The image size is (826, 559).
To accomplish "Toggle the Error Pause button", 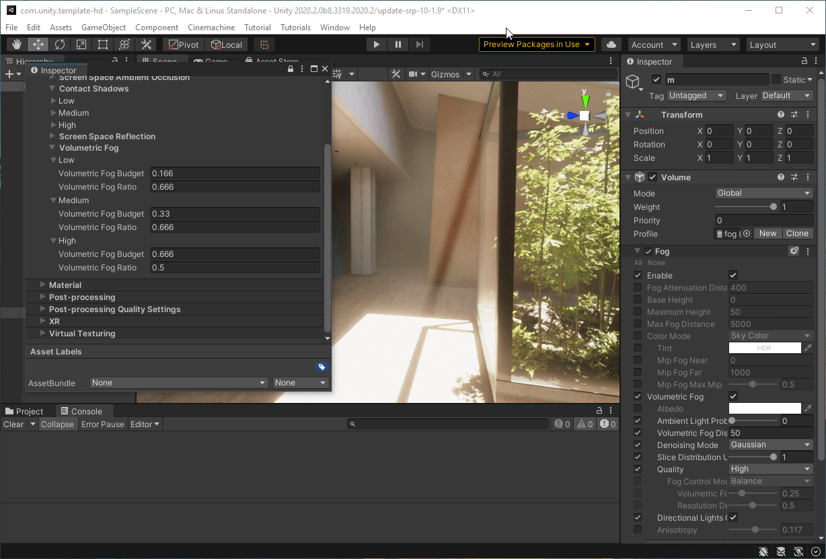I will pos(103,424).
